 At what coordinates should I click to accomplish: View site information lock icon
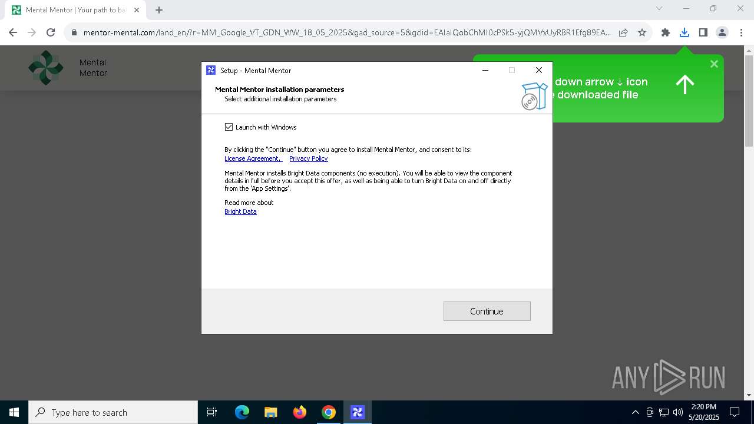[74, 32]
